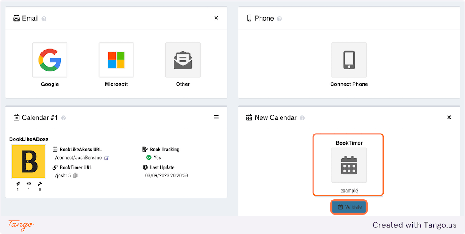The width and height of the screenshot is (465, 234).
Task: Open the BookLikeABoss yellow logo thumbnail
Action: tap(29, 162)
